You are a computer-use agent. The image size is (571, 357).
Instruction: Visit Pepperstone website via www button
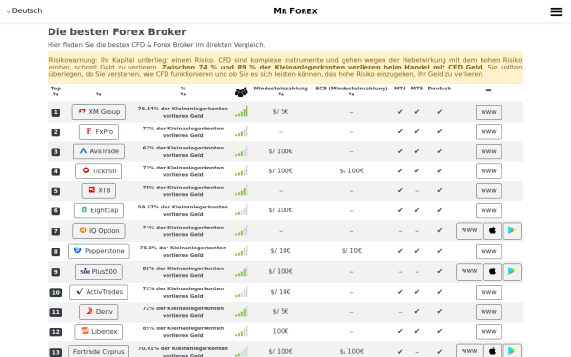pos(488,251)
